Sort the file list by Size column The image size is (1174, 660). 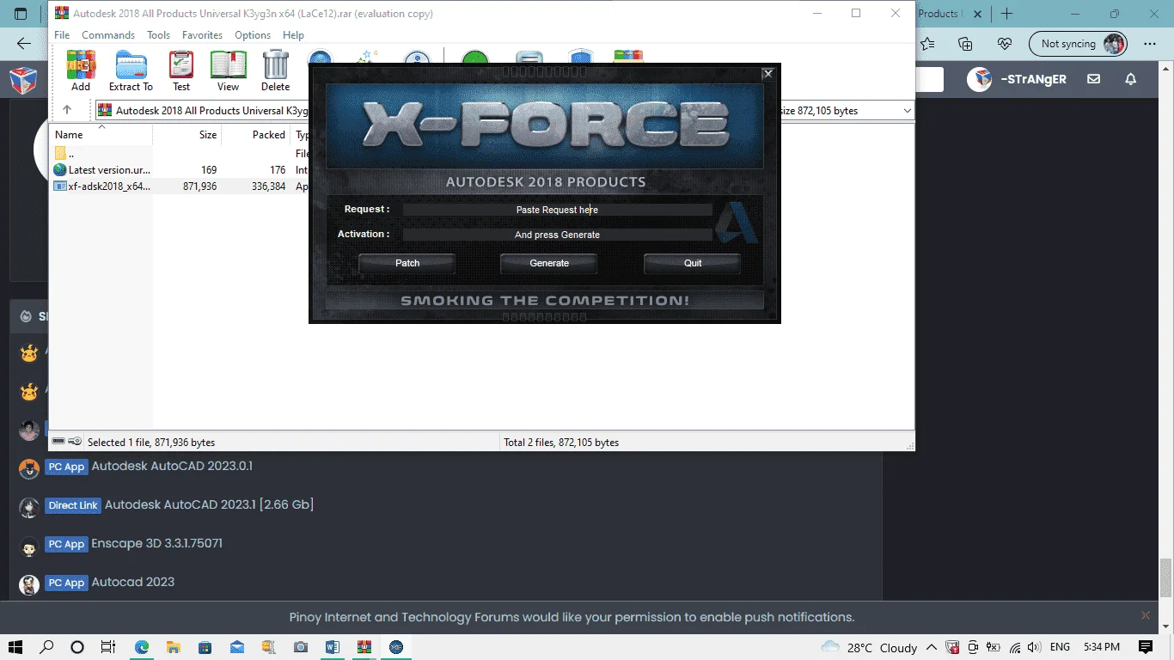[x=187, y=134]
